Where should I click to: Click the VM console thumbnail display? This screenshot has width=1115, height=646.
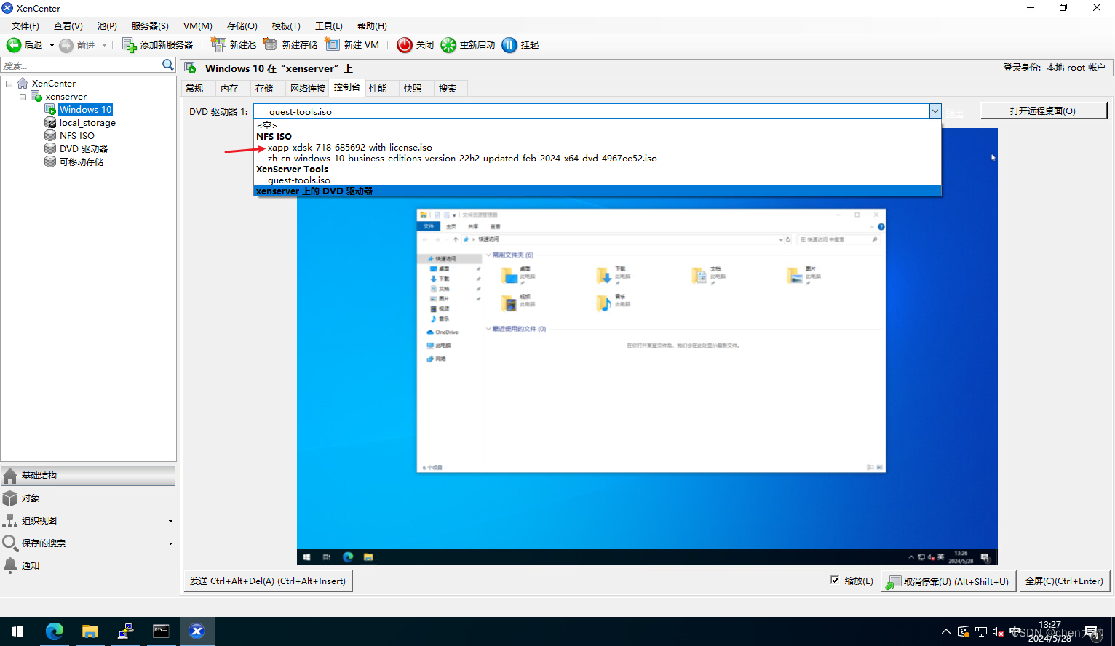[x=647, y=347]
